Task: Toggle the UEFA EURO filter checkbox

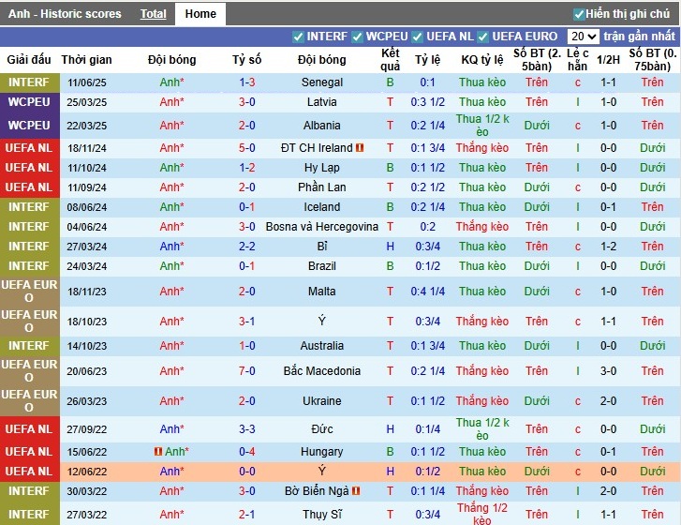Action: tap(483, 37)
